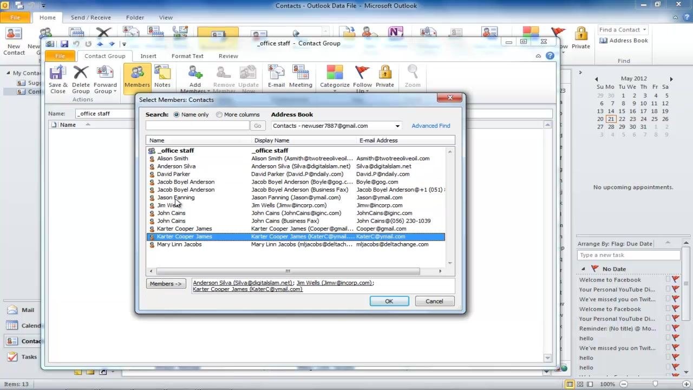Viewport: 693px width, 390px height.
Task: Click the Cancel button
Action: click(434, 301)
